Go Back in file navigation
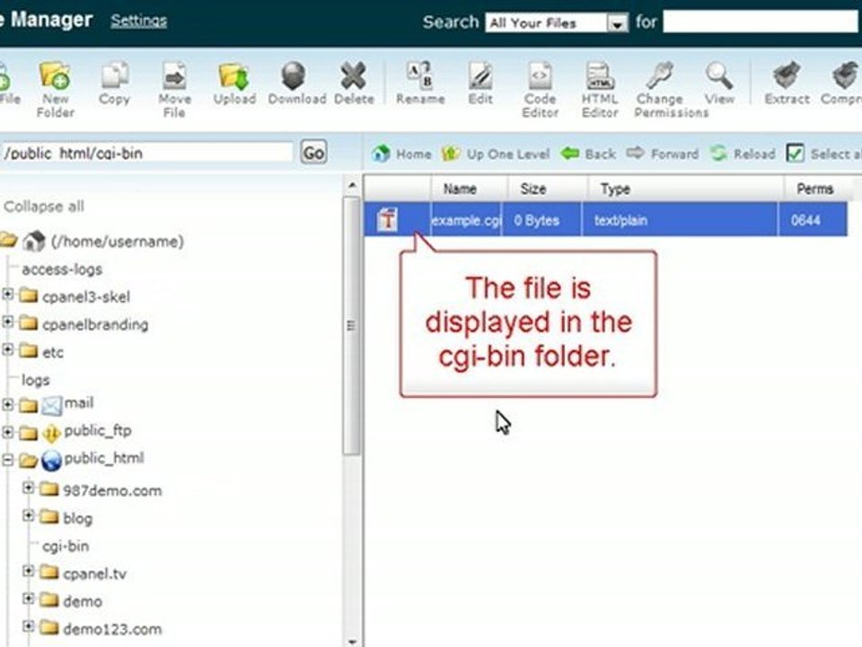Image resolution: width=862 pixels, height=647 pixels. tap(588, 154)
